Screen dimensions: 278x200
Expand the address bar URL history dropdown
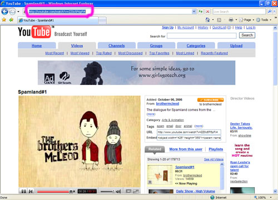(194, 12)
